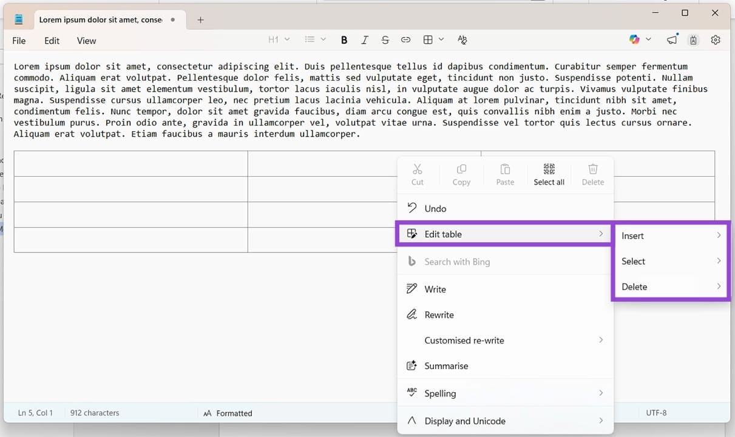The width and height of the screenshot is (735, 437).
Task: Open the File menu
Action: point(19,41)
